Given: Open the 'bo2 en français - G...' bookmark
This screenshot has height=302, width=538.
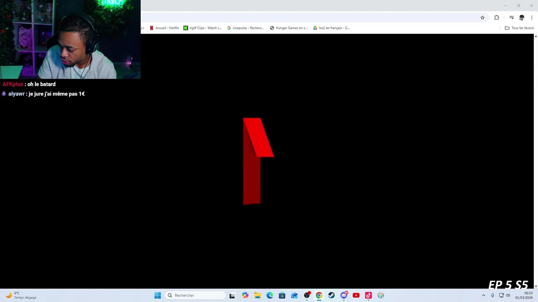Looking at the screenshot, I should (x=331, y=28).
